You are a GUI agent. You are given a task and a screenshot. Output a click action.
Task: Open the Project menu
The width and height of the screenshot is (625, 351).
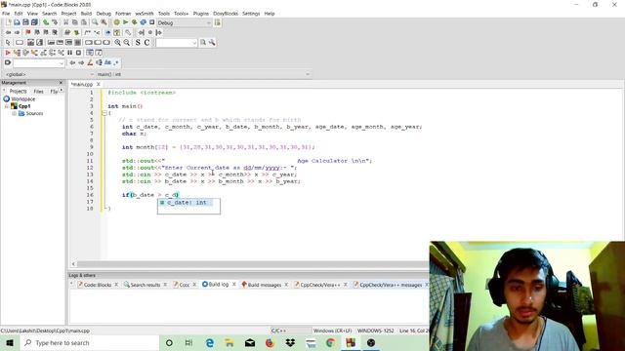(68, 14)
